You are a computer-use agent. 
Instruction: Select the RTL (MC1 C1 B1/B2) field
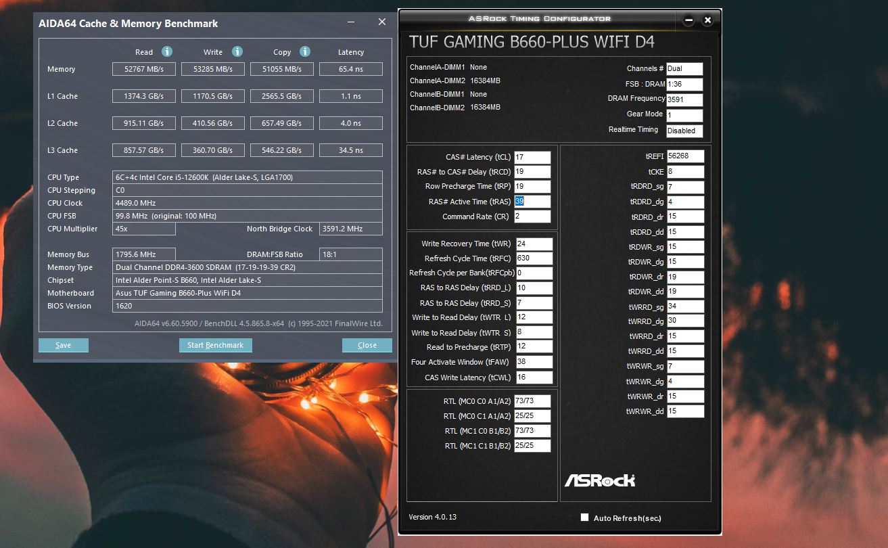pos(532,446)
